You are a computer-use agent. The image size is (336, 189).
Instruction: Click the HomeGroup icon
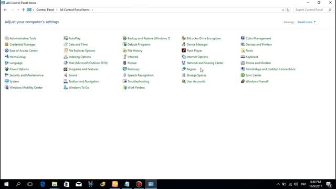(7, 57)
